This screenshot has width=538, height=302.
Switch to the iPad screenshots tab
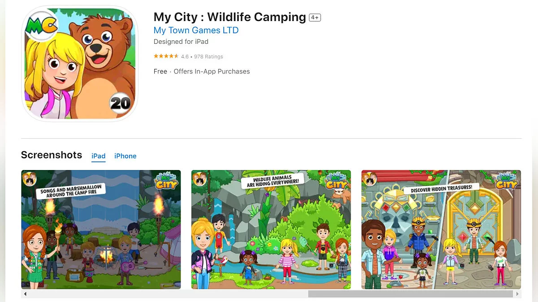(x=99, y=156)
